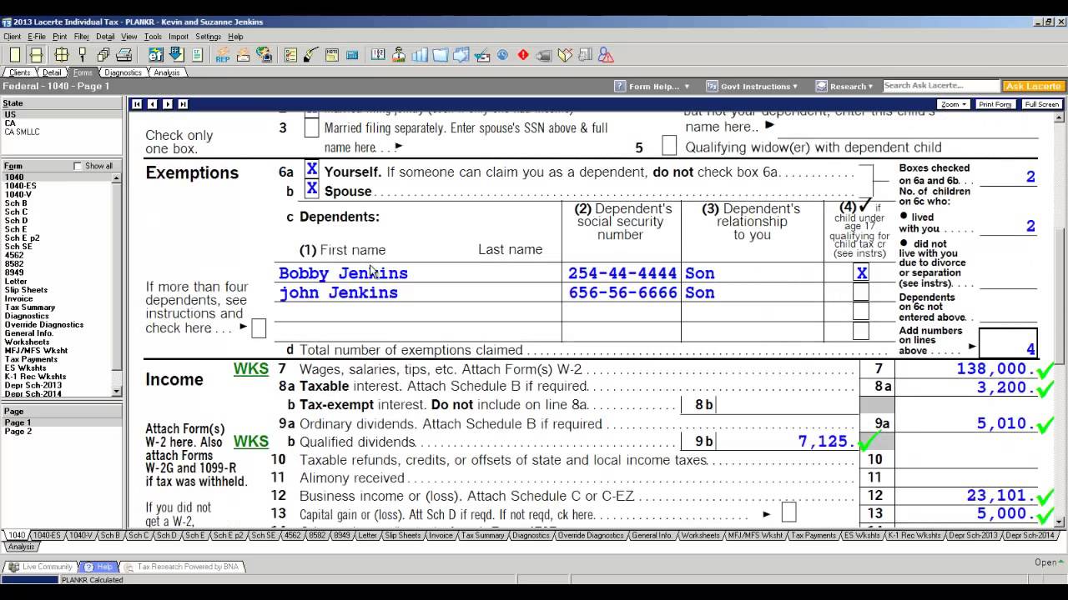The height and width of the screenshot is (600, 1068).
Task: Click the Print Form button
Action: (x=995, y=104)
